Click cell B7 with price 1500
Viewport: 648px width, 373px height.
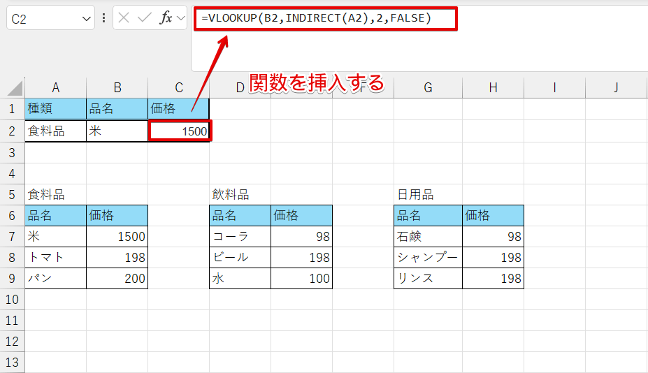point(117,237)
